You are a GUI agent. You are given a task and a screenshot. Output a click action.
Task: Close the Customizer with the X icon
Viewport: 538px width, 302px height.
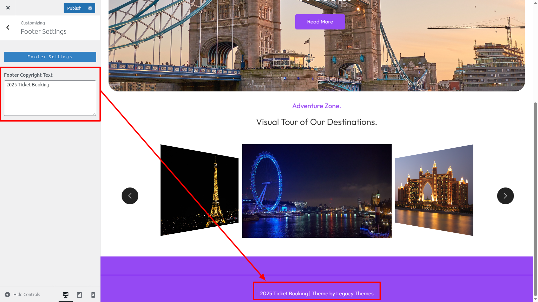(8, 8)
